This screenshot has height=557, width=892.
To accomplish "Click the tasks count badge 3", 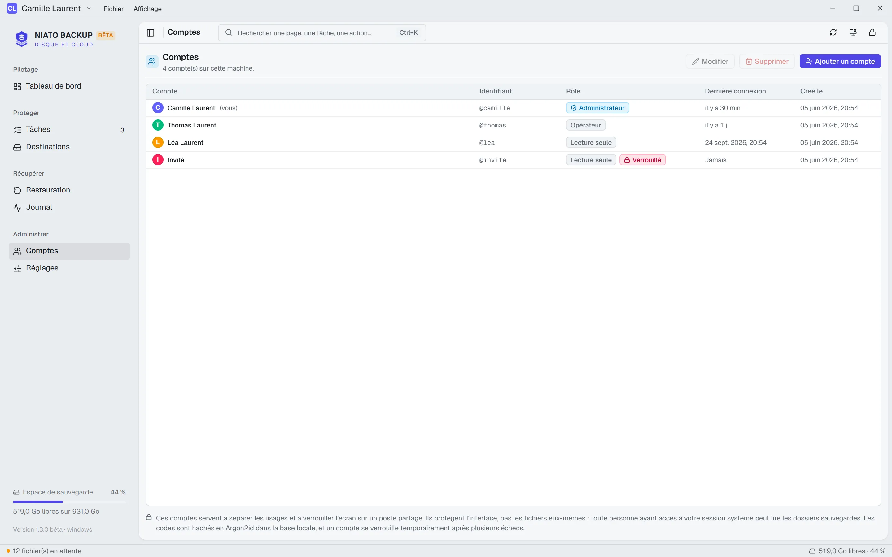I will pyautogui.click(x=122, y=130).
